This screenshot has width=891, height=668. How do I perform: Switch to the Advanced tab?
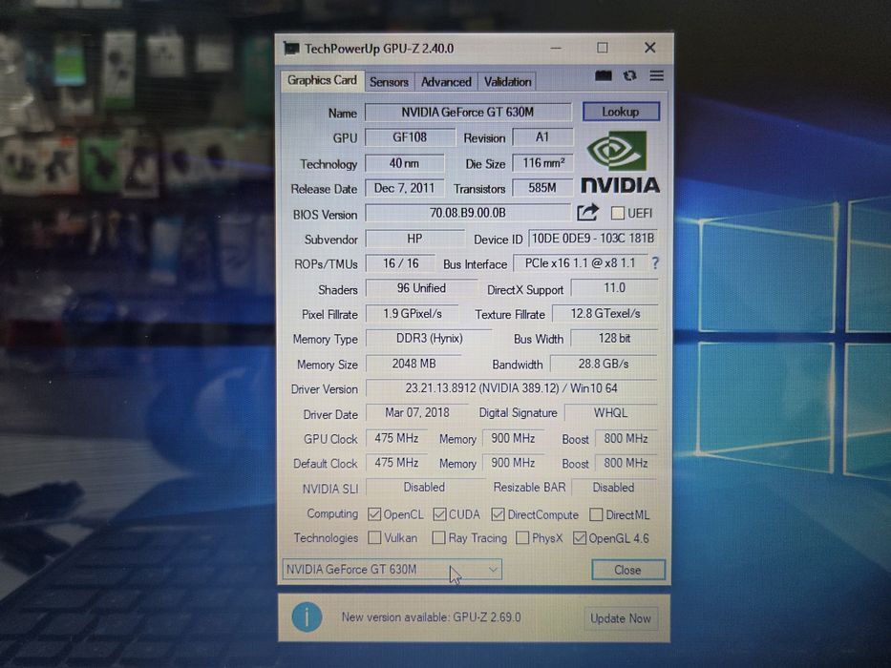tap(446, 82)
